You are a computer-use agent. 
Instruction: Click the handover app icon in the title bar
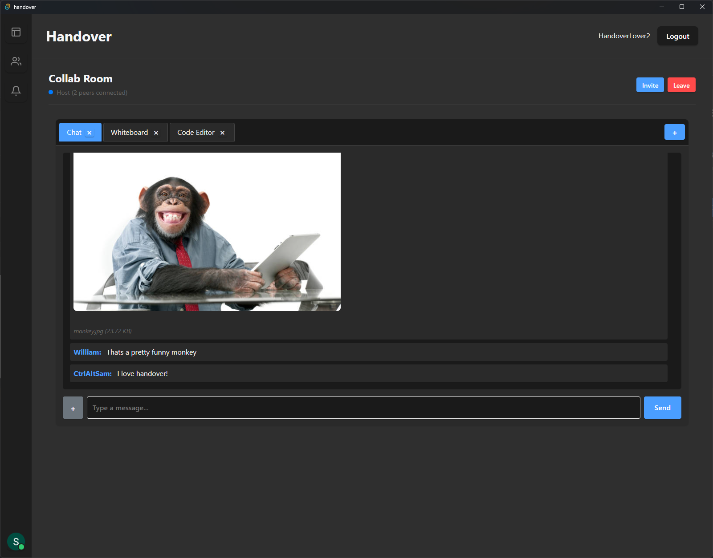(7, 7)
